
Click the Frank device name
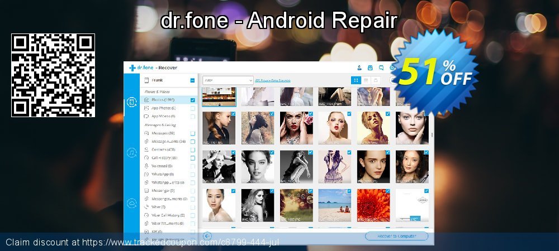(157, 80)
